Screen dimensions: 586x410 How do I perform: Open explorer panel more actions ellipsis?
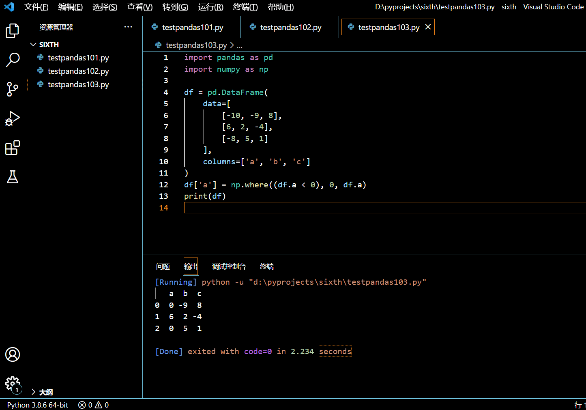[x=128, y=27]
